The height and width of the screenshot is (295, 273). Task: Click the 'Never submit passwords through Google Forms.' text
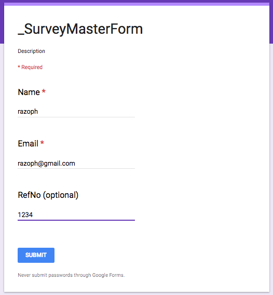tap(71, 275)
